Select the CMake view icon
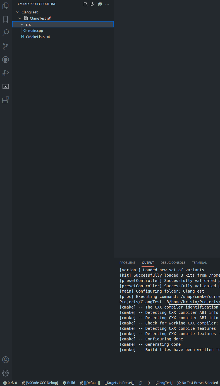Image resolution: width=220 pixels, height=386 pixels. 6,86
